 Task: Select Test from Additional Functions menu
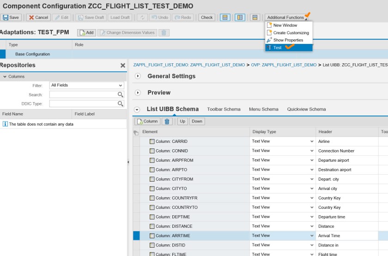(277, 48)
